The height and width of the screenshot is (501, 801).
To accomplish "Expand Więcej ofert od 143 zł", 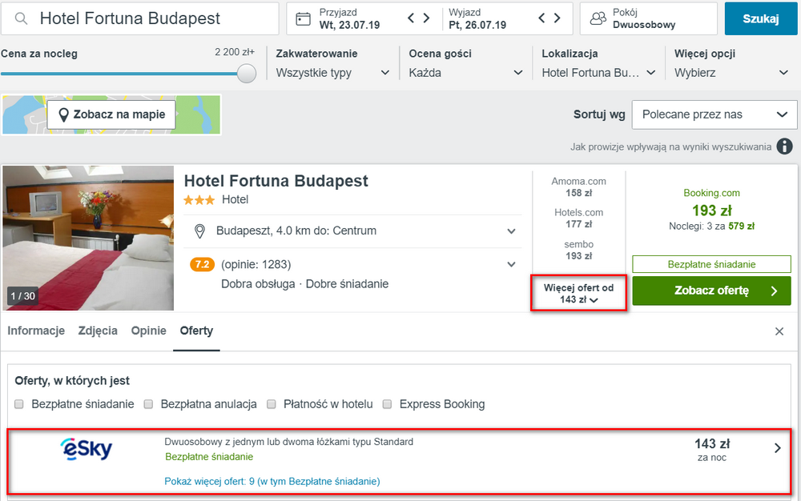I will 578,294.
